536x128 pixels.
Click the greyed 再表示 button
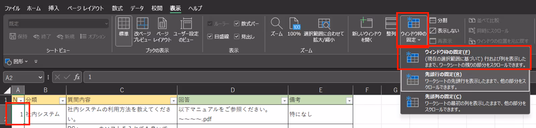tap(441, 41)
